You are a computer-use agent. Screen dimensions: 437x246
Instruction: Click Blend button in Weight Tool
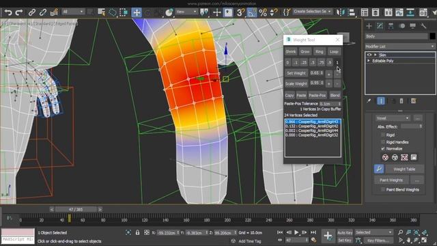335,96
